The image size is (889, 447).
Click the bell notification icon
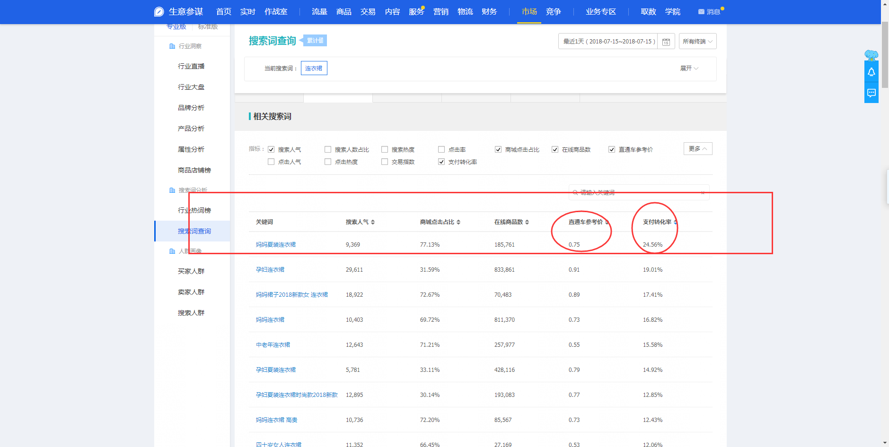point(871,72)
